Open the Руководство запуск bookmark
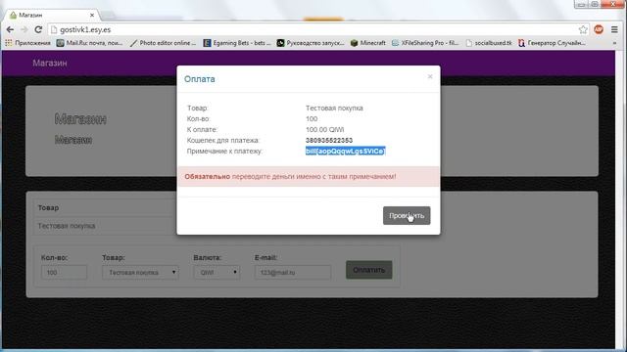This screenshot has height=352, width=627. pos(311,43)
